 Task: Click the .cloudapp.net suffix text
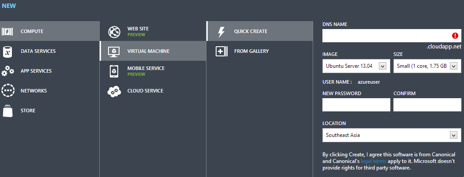444,46
